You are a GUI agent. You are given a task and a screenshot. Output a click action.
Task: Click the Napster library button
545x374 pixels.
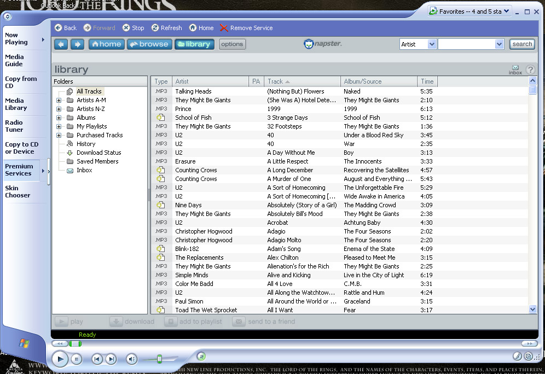[194, 44]
